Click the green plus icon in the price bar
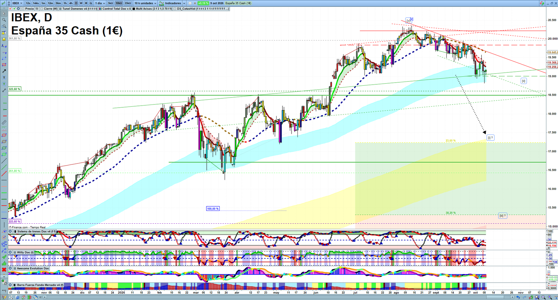This screenshot has width=558, height=300. coord(14,9)
